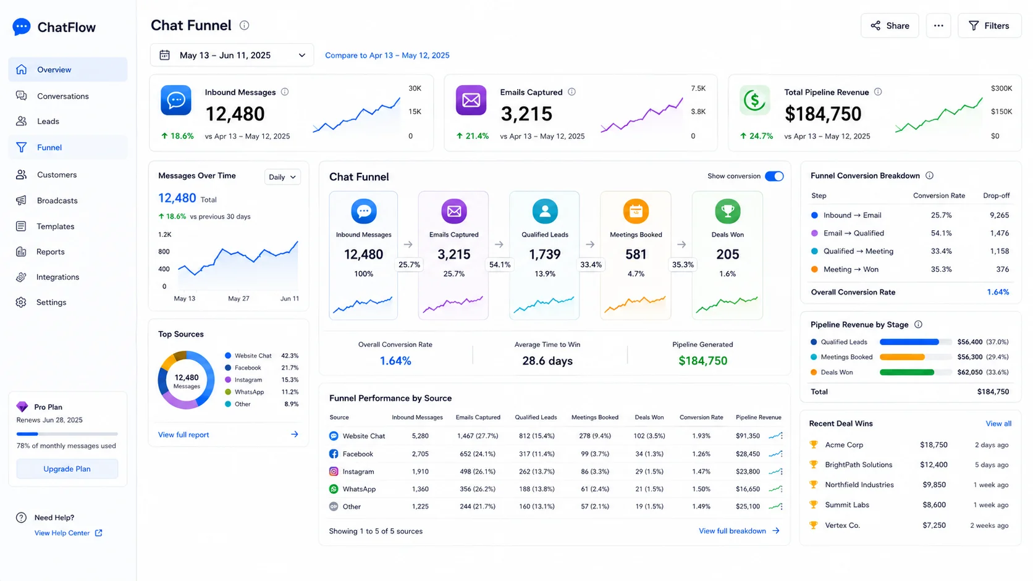Click the Conversion Rate column header in source table
The width and height of the screenshot is (1033, 581).
click(701, 417)
